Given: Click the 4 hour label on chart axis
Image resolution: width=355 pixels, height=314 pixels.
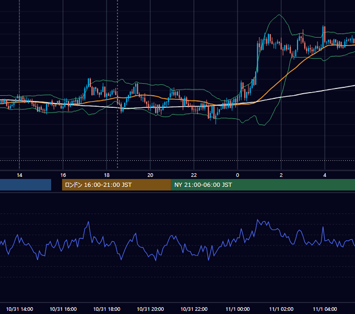Looking at the screenshot, I should coord(325,175).
